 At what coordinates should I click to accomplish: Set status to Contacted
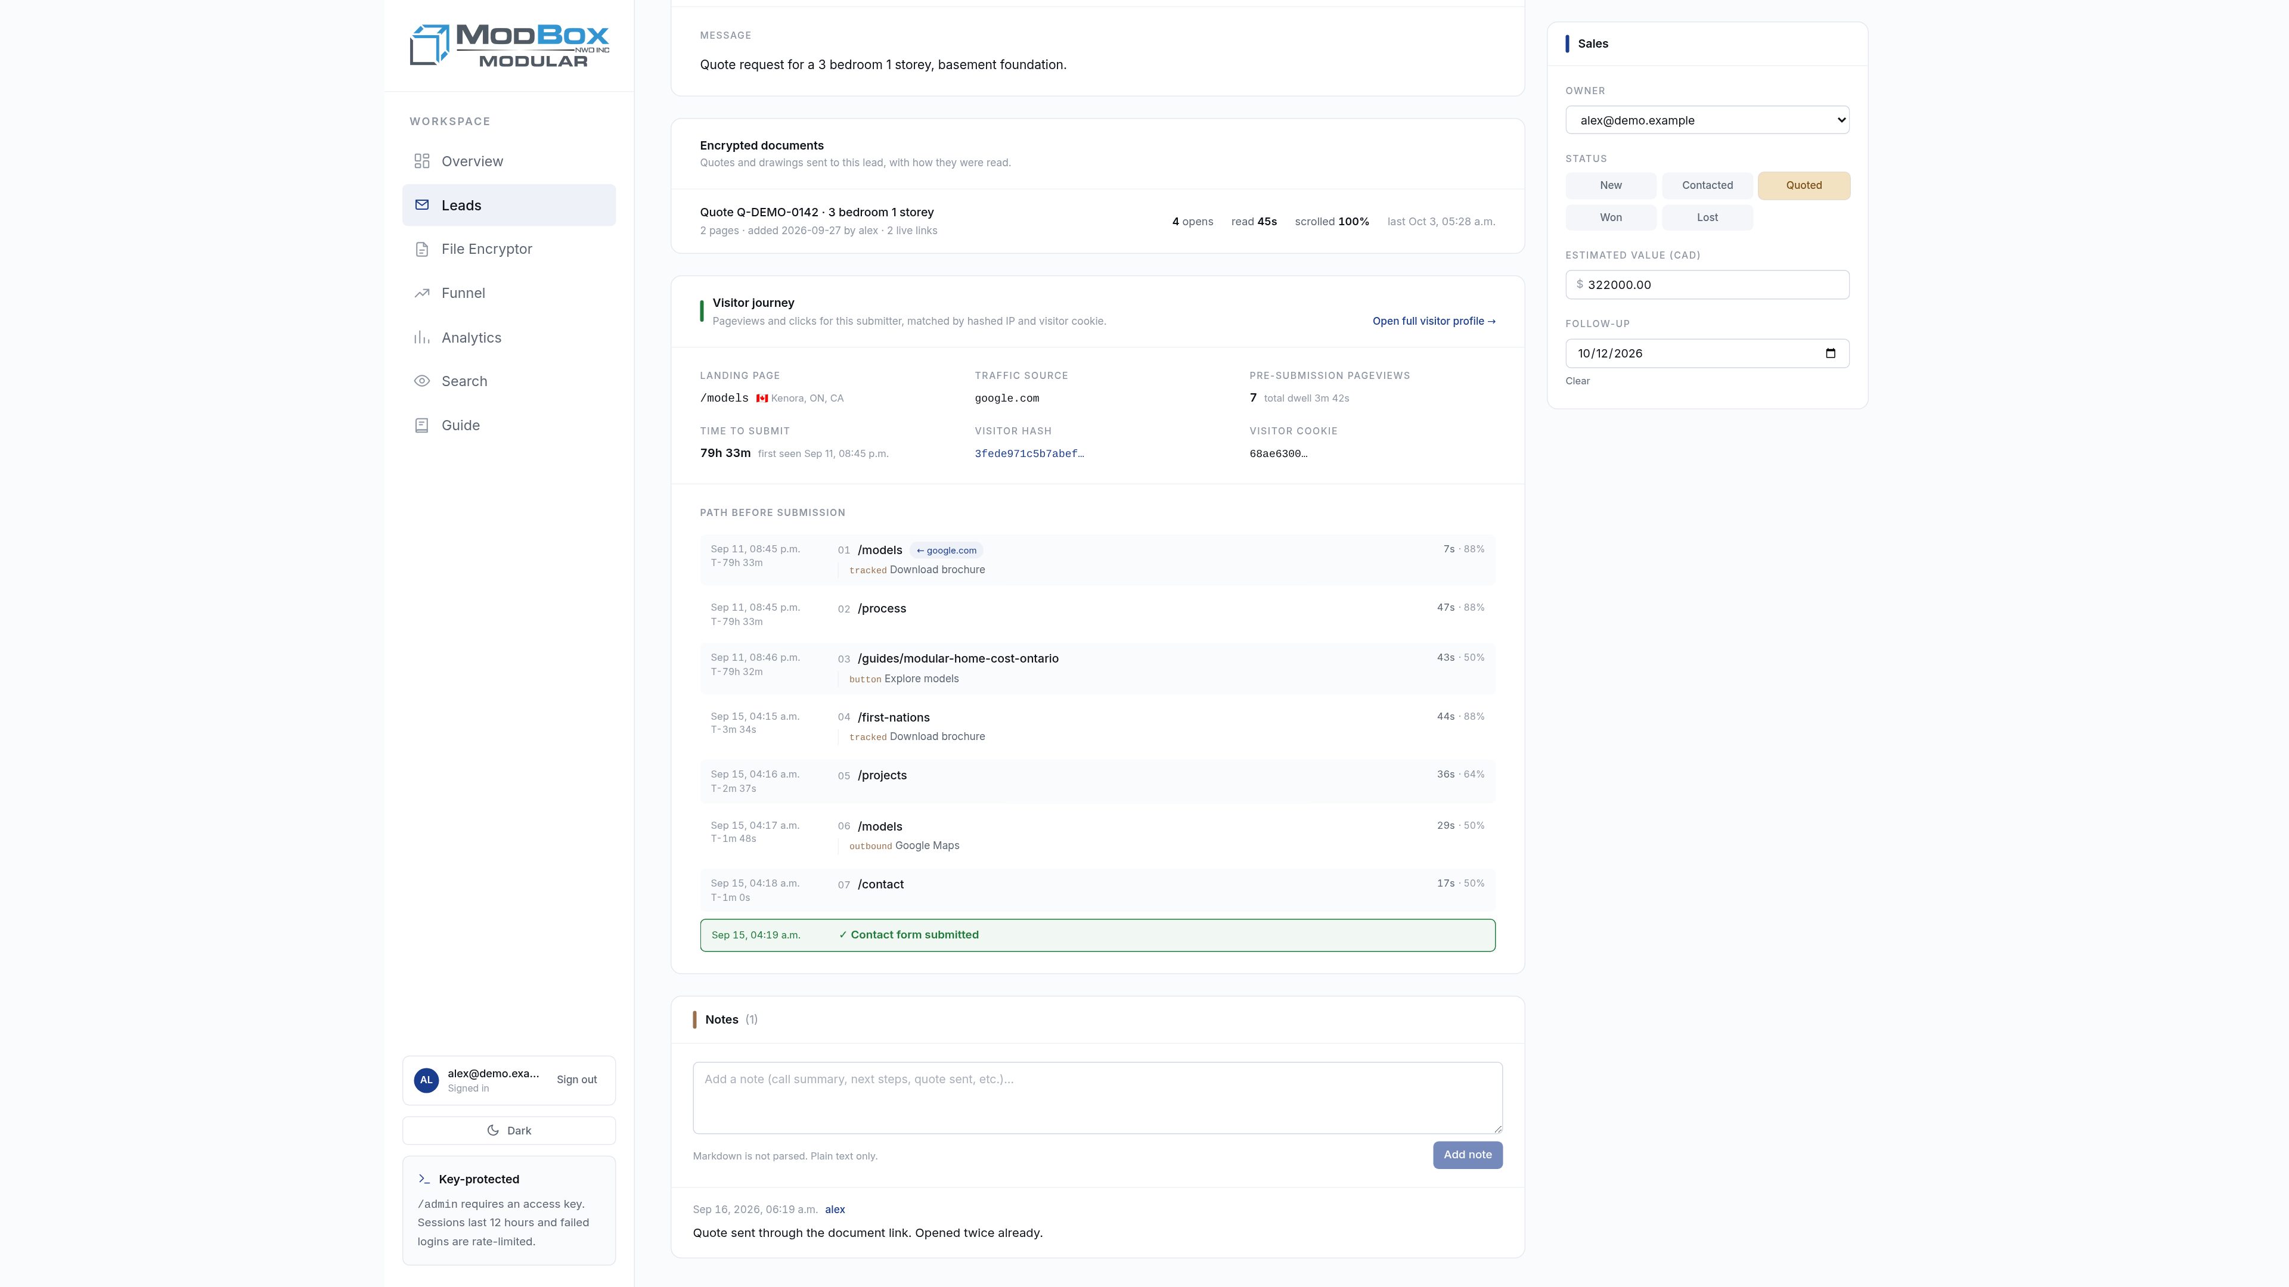pos(1707,186)
